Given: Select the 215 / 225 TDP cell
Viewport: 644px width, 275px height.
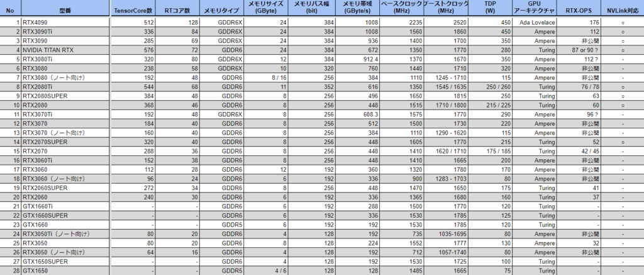Looking at the screenshot, I should click(491, 105).
